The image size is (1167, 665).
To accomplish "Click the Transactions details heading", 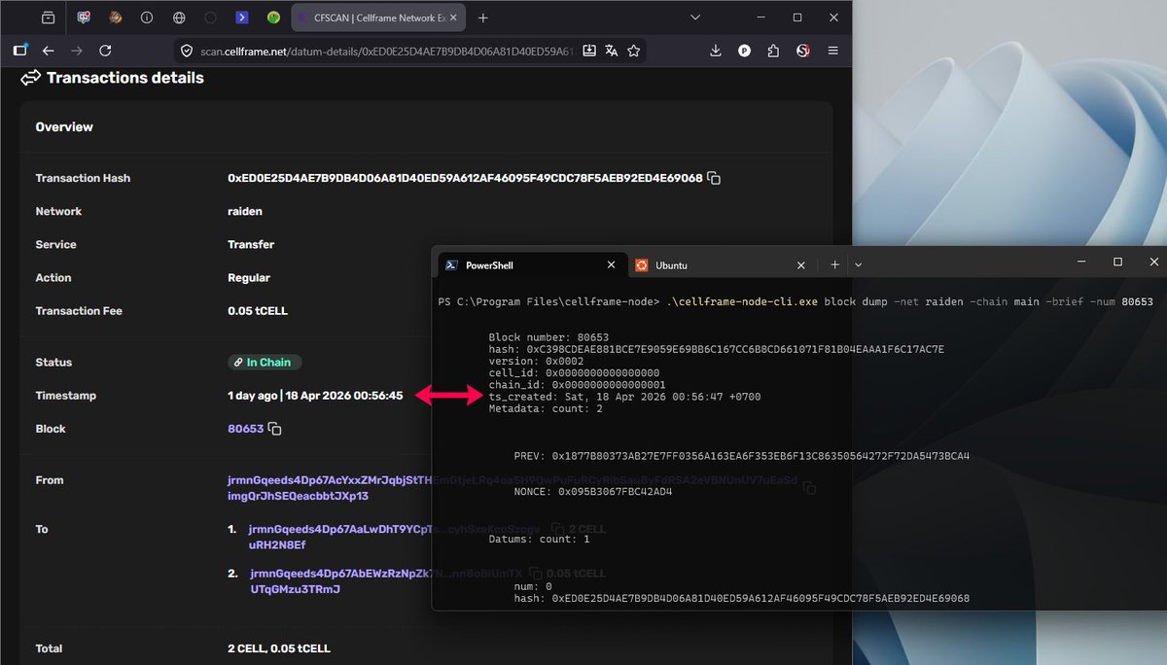I will (125, 78).
